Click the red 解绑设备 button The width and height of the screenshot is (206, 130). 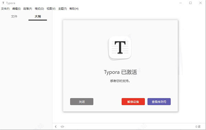pyautogui.click(x=133, y=102)
